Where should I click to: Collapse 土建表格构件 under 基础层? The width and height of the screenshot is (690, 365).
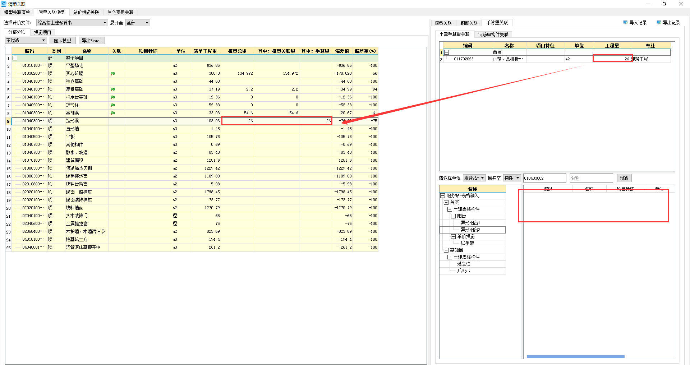(x=450, y=257)
